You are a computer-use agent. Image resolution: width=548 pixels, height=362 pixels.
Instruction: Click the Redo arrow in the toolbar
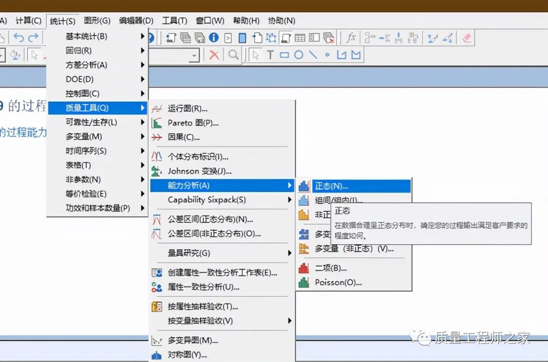[33, 38]
